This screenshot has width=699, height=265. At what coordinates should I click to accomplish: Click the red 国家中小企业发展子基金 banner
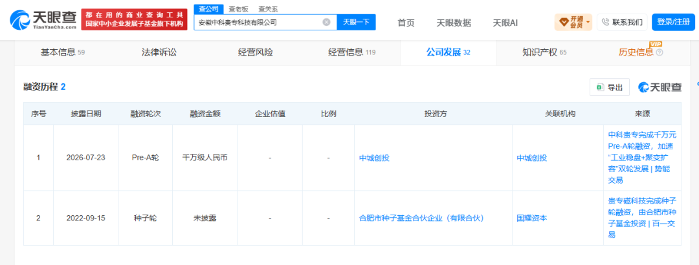point(134,21)
